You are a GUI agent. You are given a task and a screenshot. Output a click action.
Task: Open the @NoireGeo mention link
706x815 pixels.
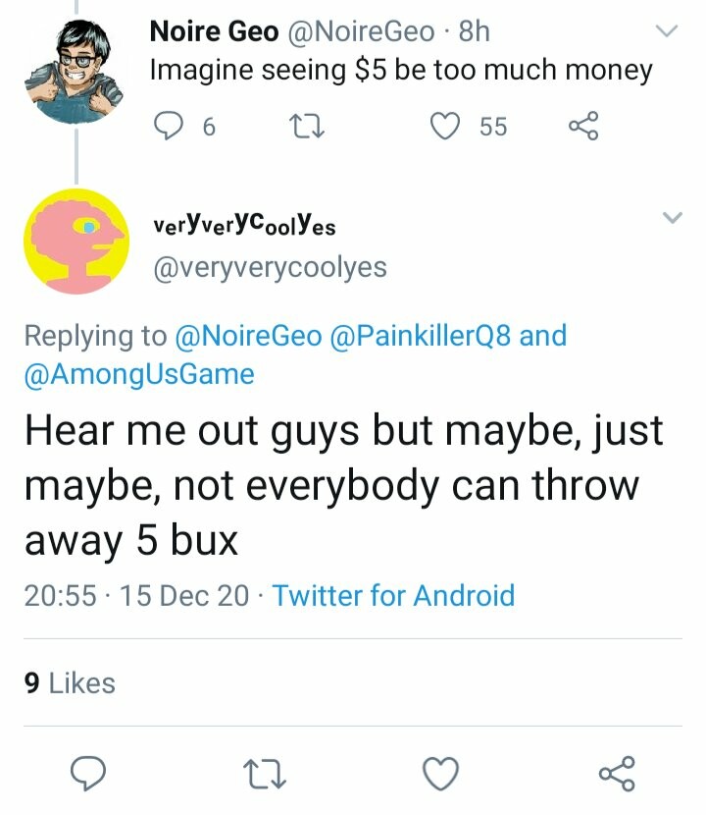247,336
